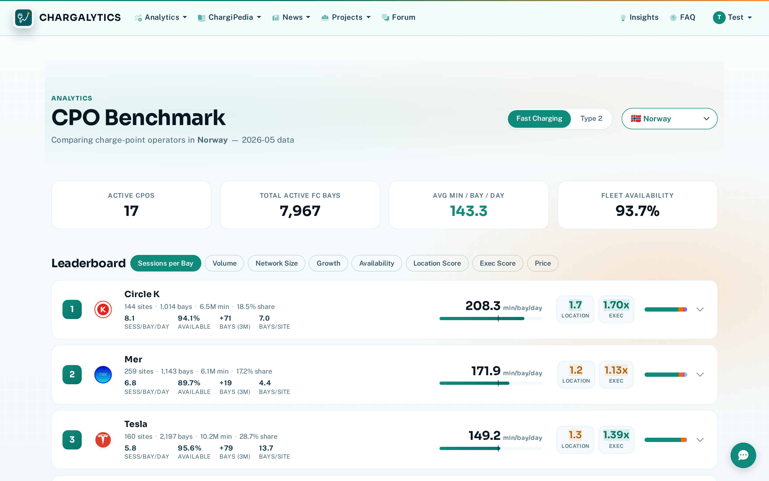Click the T user avatar
The image size is (769, 481).
(x=719, y=17)
